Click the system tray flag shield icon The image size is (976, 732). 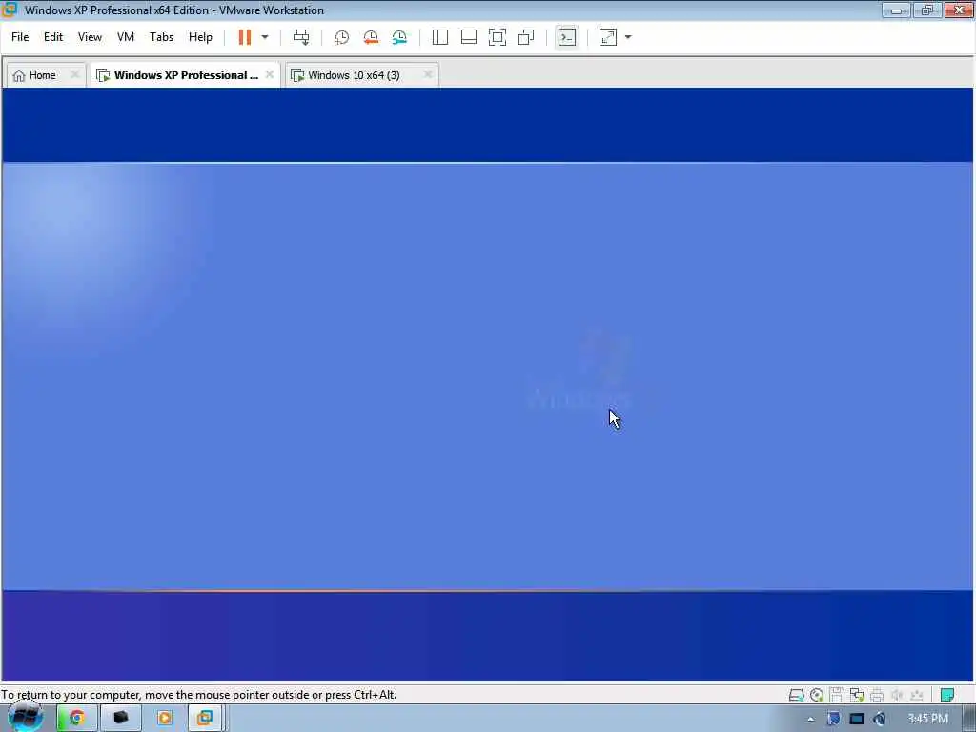[833, 719]
